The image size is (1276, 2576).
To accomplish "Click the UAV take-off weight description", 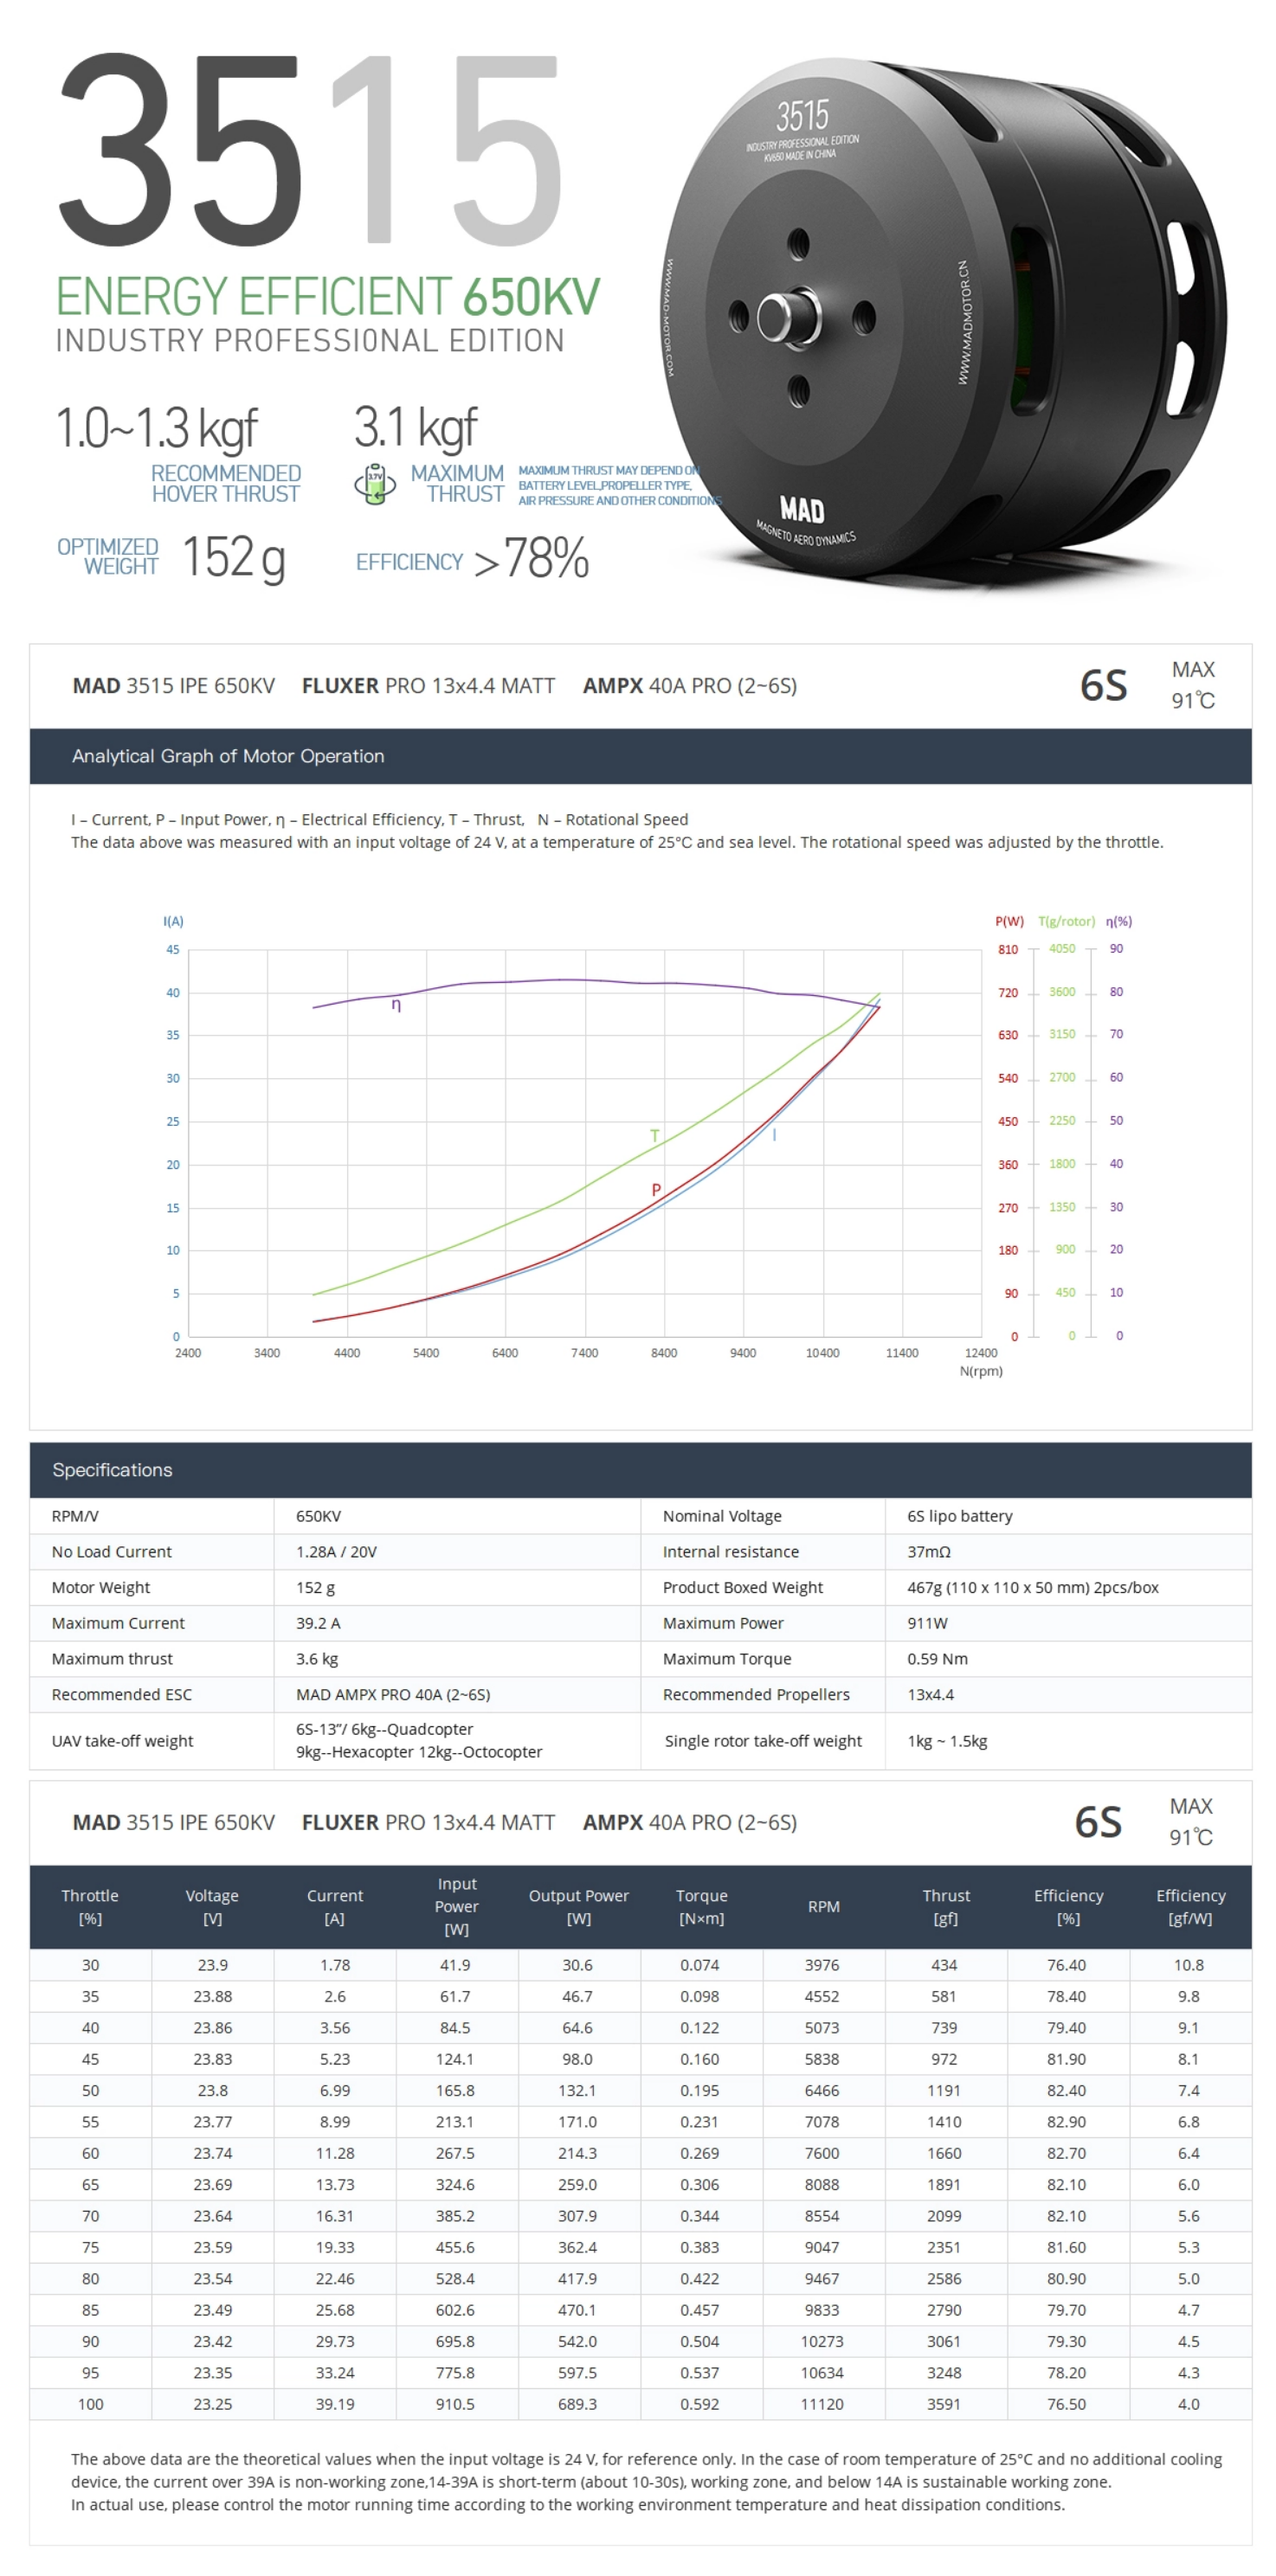I will click(418, 1741).
